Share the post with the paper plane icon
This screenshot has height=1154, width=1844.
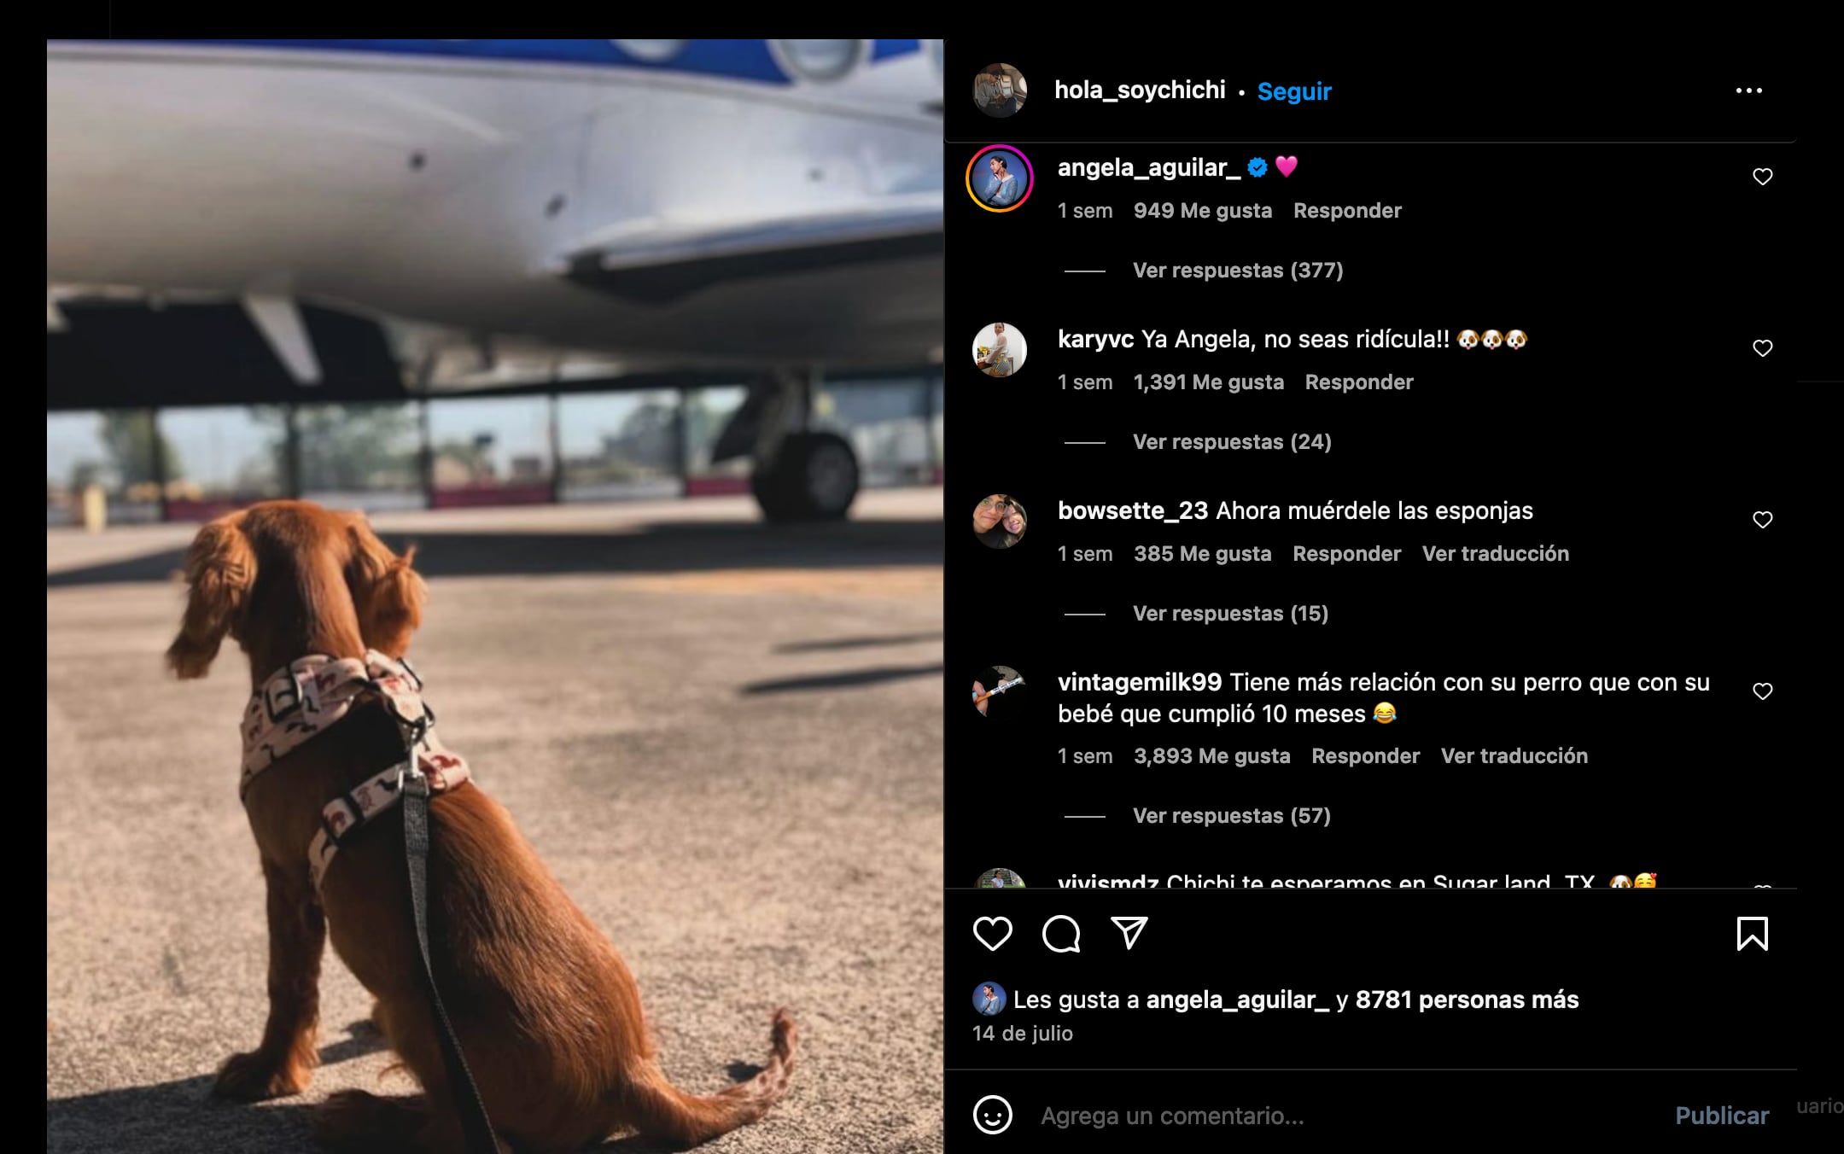tap(1129, 935)
